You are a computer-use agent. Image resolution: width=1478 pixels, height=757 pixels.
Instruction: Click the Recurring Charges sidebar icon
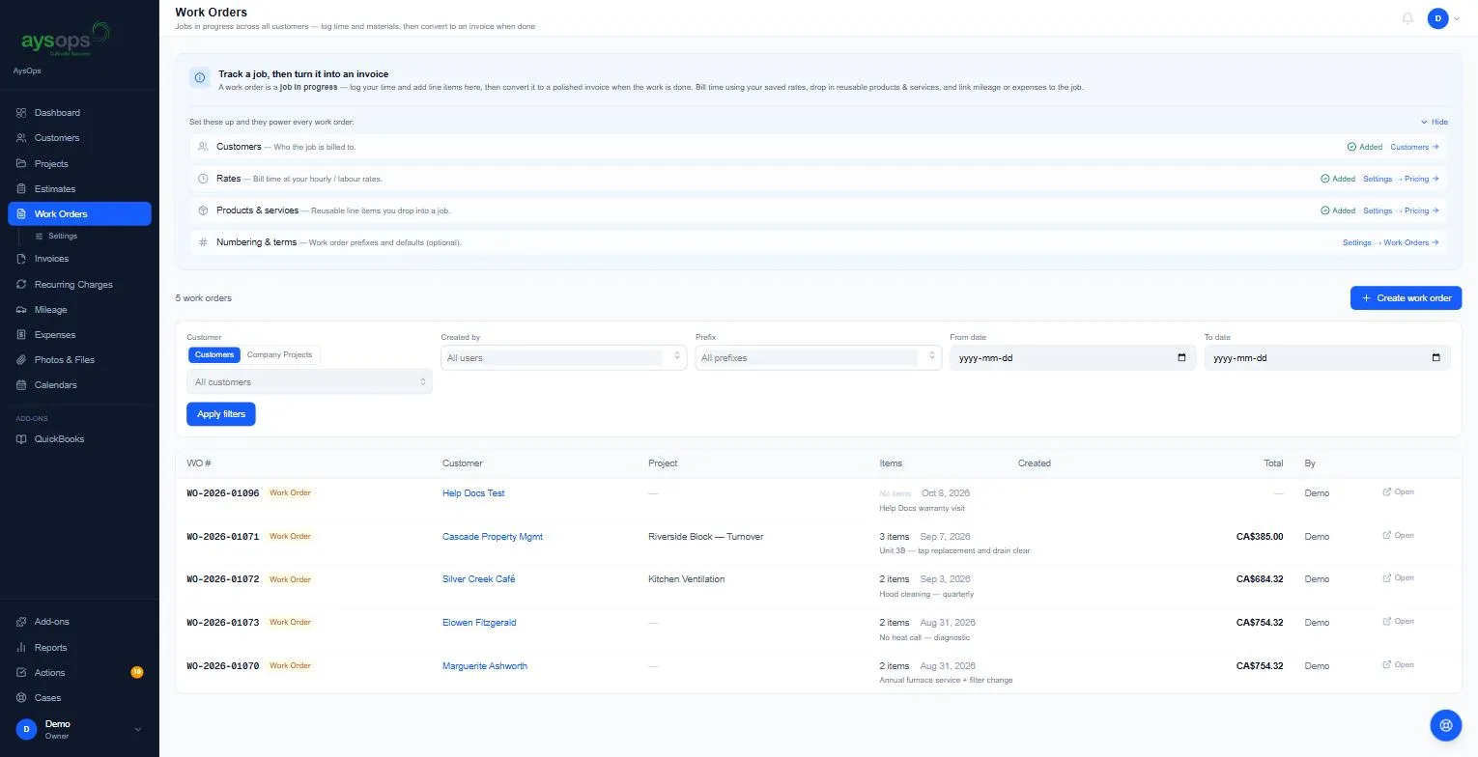(21, 285)
